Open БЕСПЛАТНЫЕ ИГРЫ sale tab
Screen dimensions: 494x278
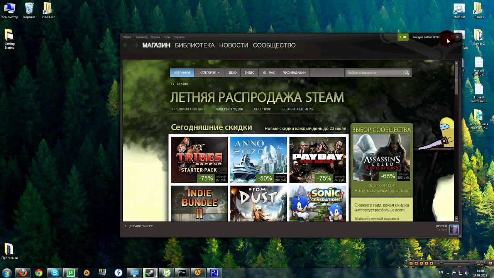(x=298, y=109)
